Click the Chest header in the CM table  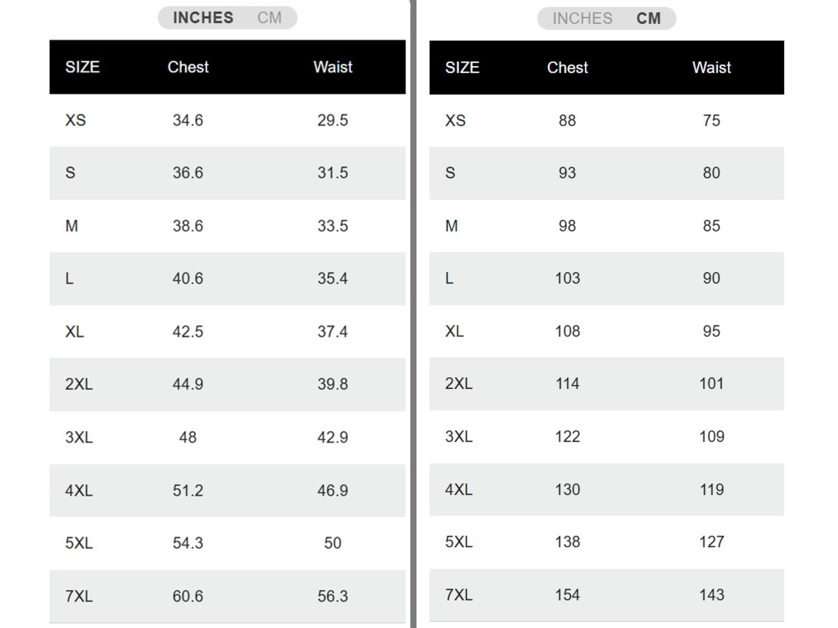click(568, 67)
